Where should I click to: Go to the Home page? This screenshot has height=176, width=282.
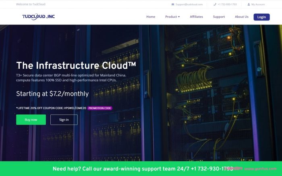pyautogui.click(x=151, y=17)
